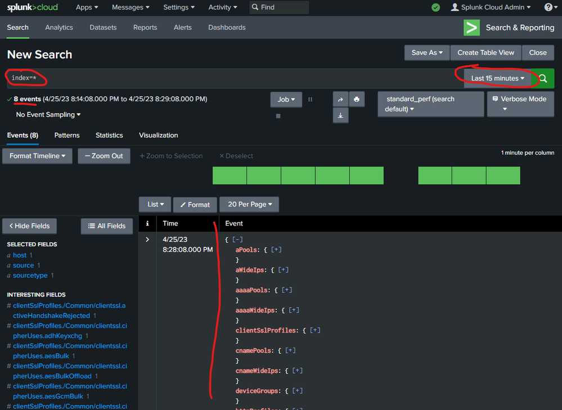Click the index=* search input field
This screenshot has height=410, width=562.
pyautogui.click(x=235, y=78)
